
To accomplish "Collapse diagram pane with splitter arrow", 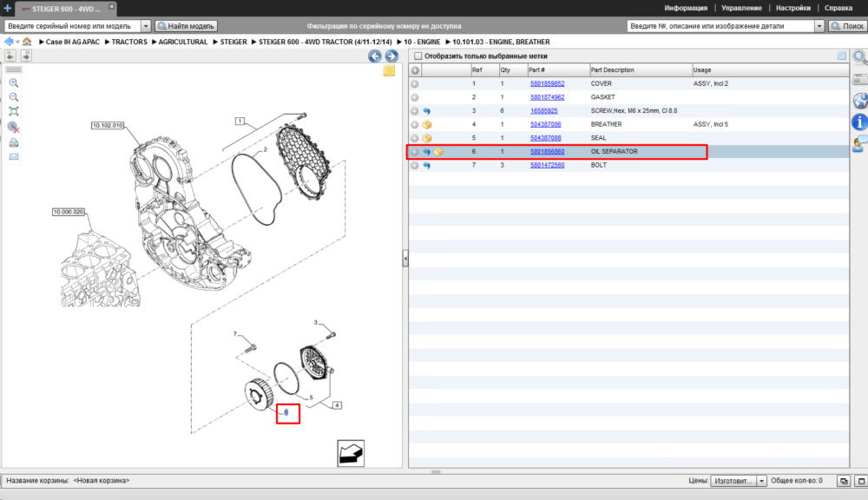I will tap(405, 258).
